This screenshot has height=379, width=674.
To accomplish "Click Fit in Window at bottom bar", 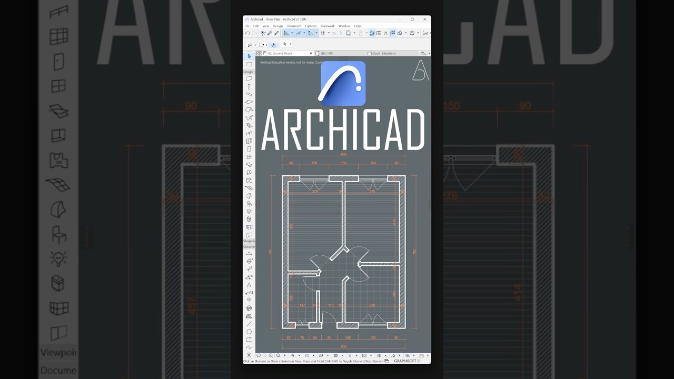I will tap(278, 355).
